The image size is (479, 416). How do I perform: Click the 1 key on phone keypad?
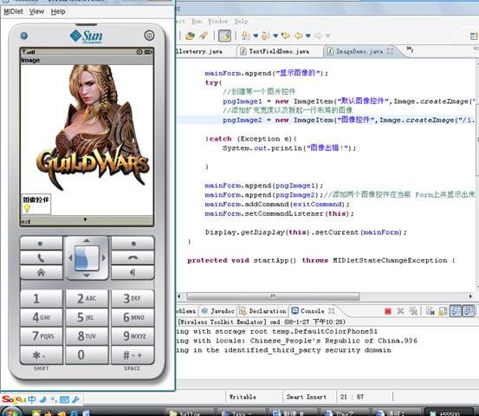42,299
